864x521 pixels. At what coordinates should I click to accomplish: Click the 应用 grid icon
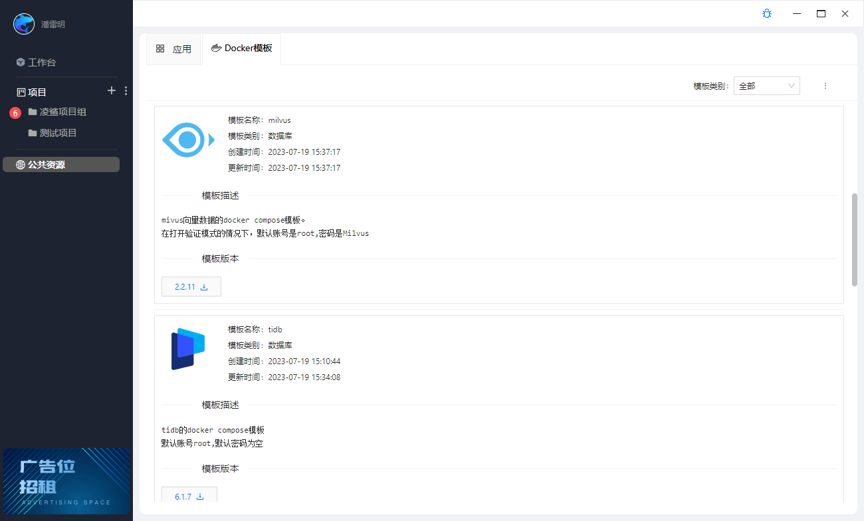(160, 49)
